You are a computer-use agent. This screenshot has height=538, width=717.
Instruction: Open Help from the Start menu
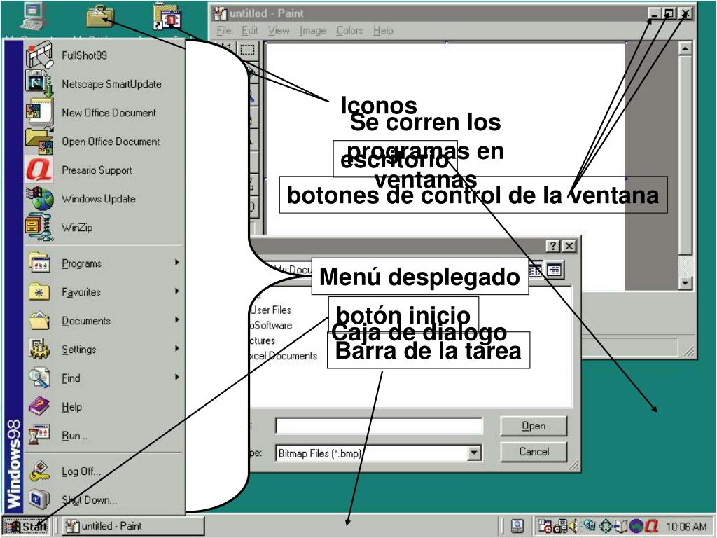click(104, 407)
